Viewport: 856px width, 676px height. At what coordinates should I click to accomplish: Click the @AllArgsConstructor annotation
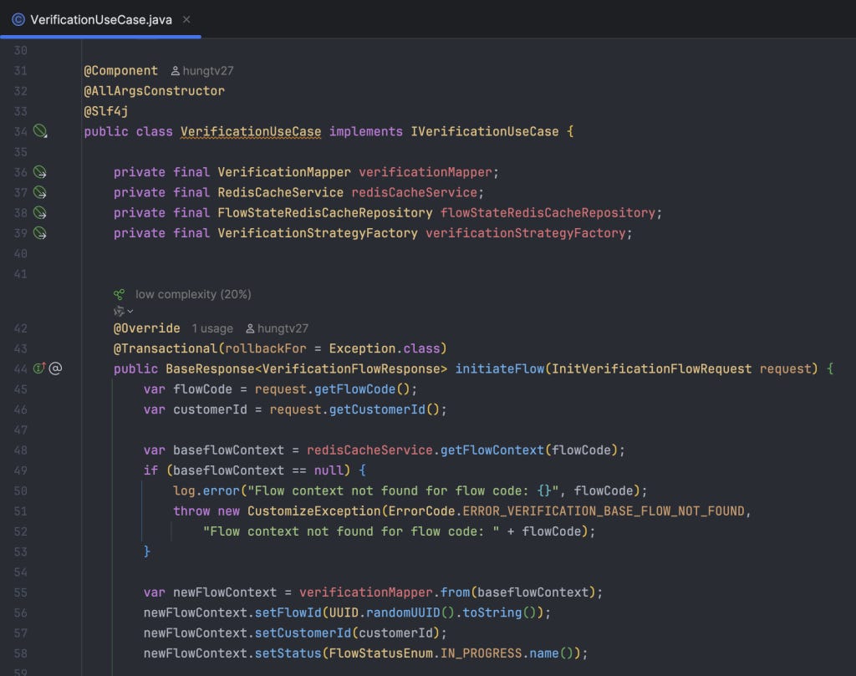pos(154,90)
